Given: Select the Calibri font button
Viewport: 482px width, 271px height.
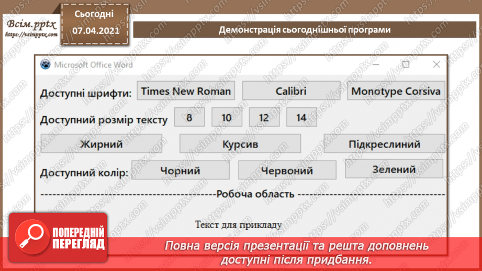Looking at the screenshot, I should tap(291, 91).
